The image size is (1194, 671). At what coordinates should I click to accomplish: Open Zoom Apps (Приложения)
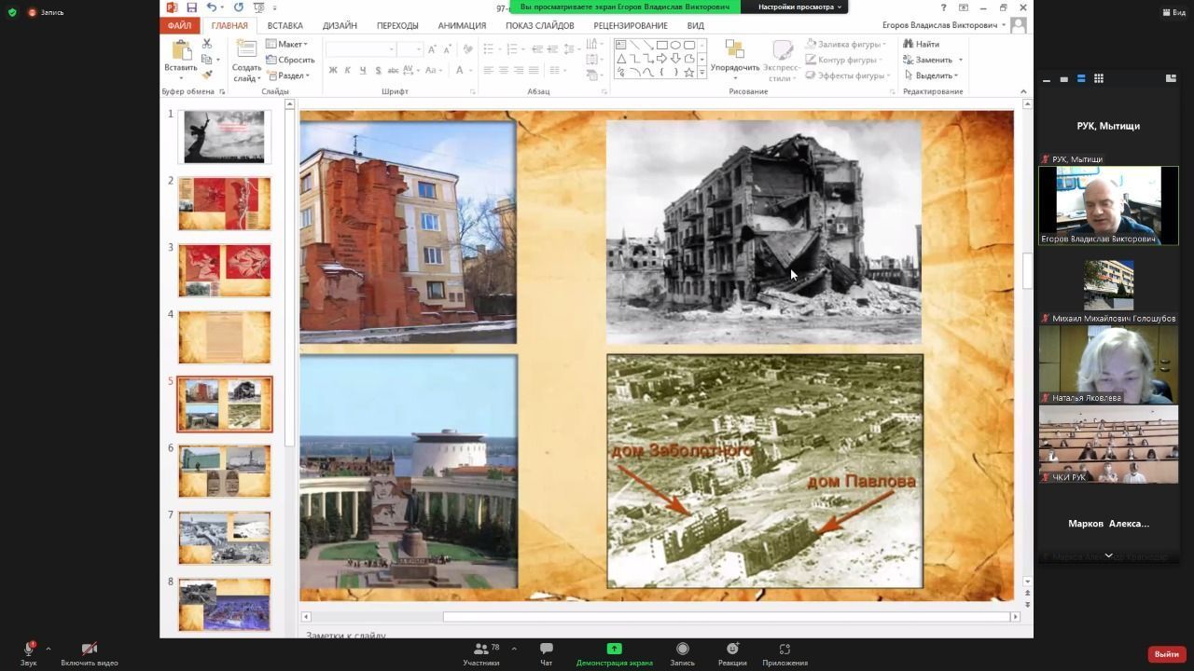[x=784, y=653]
